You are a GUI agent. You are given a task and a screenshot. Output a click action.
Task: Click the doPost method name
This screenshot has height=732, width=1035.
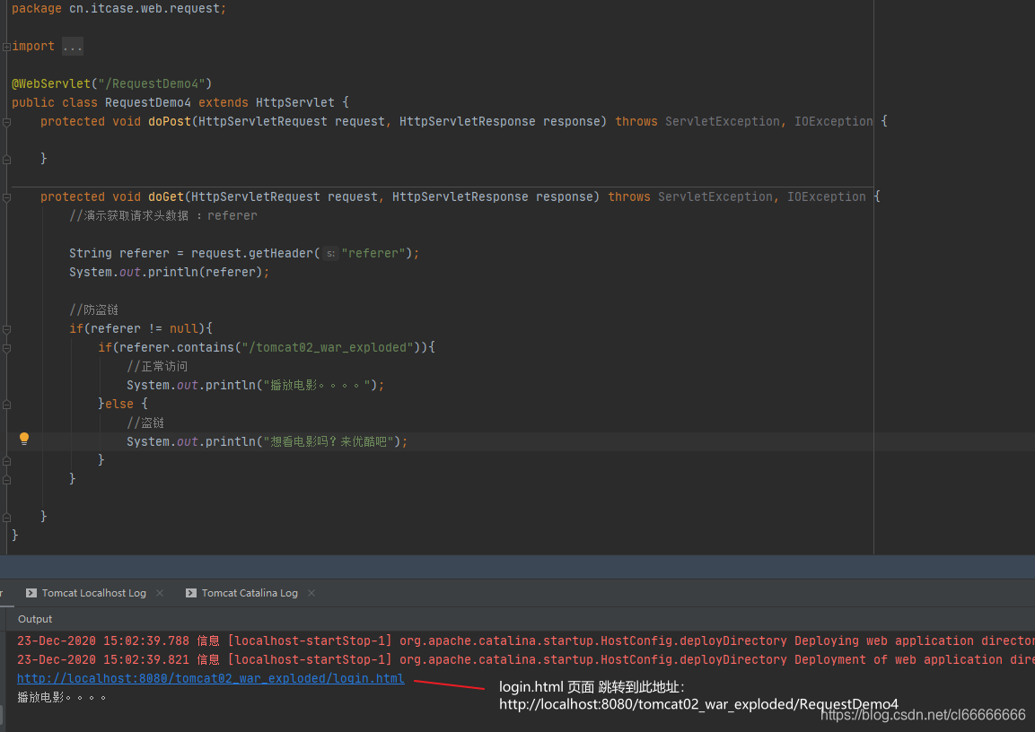pos(170,121)
